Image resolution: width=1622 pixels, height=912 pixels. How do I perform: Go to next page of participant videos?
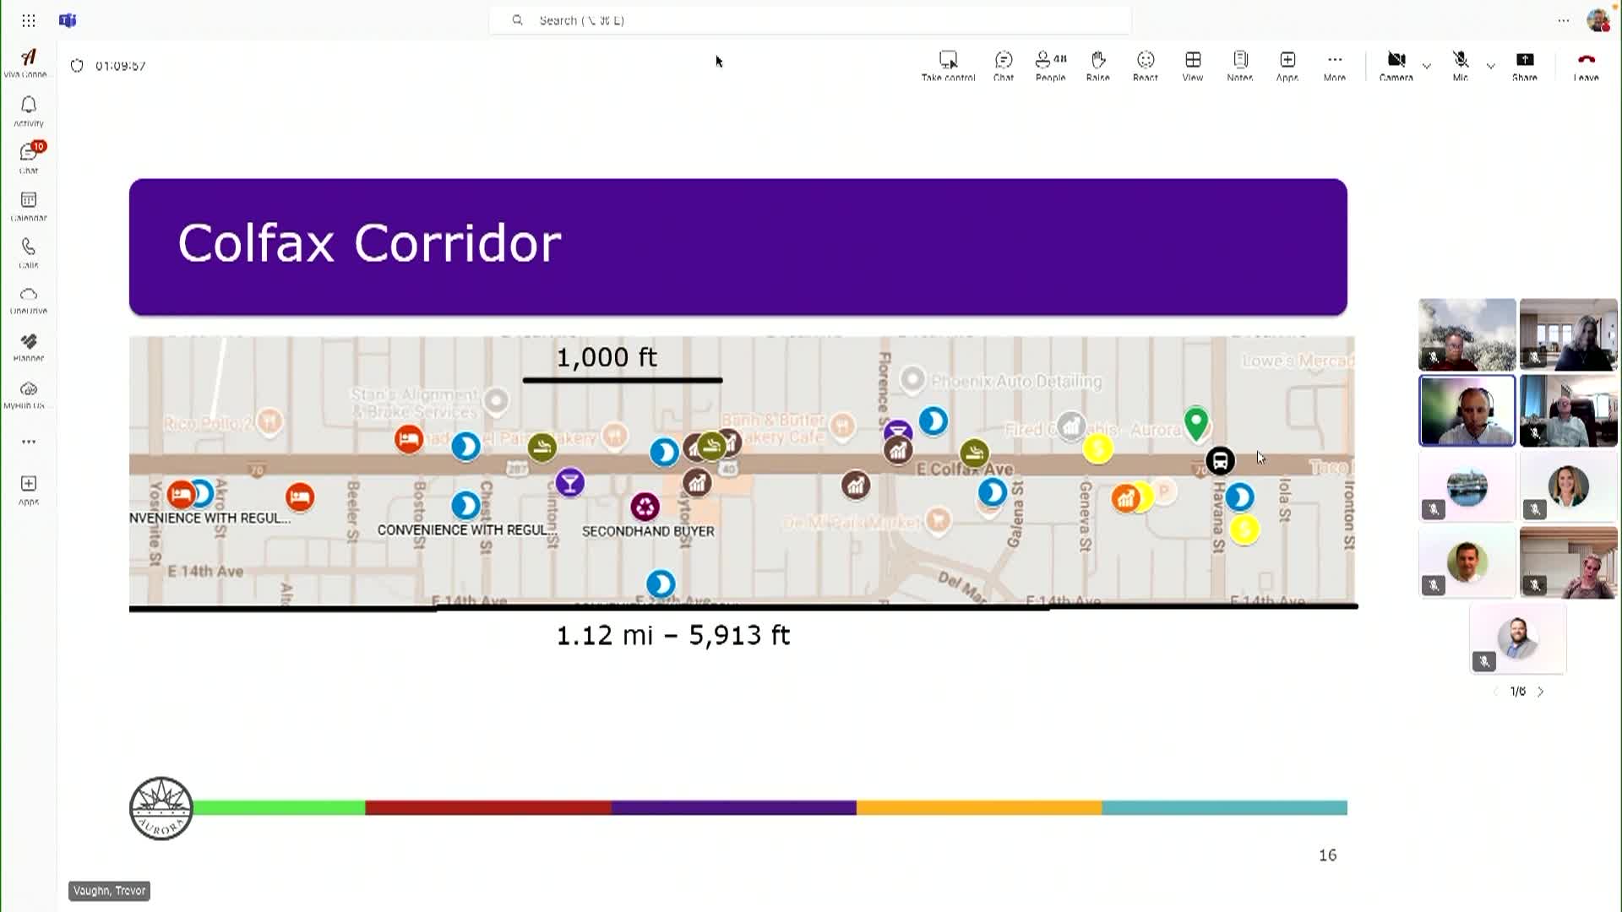click(1541, 692)
